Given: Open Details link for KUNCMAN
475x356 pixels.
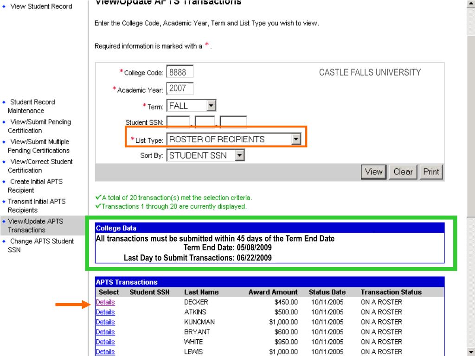Looking at the screenshot, I should click(105, 322).
